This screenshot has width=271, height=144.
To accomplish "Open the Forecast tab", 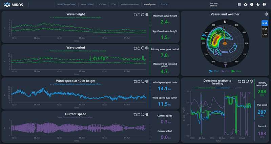I will point(164,5).
